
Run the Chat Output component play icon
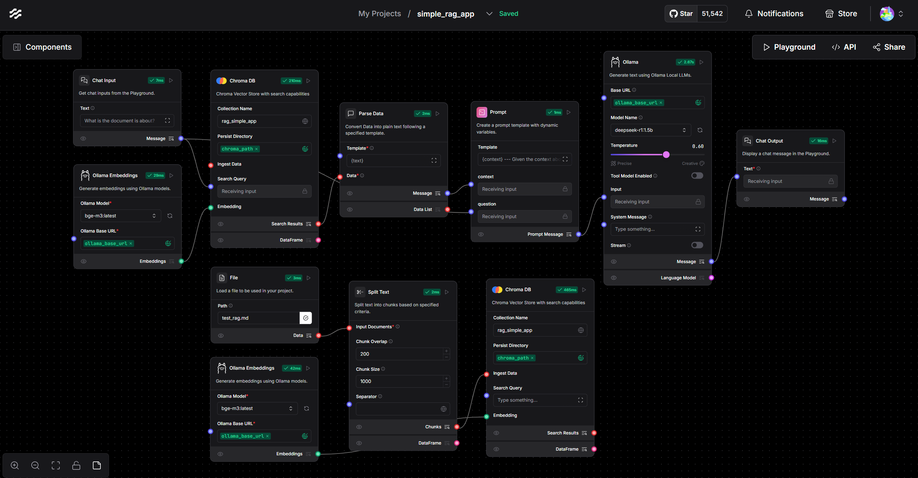pyautogui.click(x=834, y=141)
